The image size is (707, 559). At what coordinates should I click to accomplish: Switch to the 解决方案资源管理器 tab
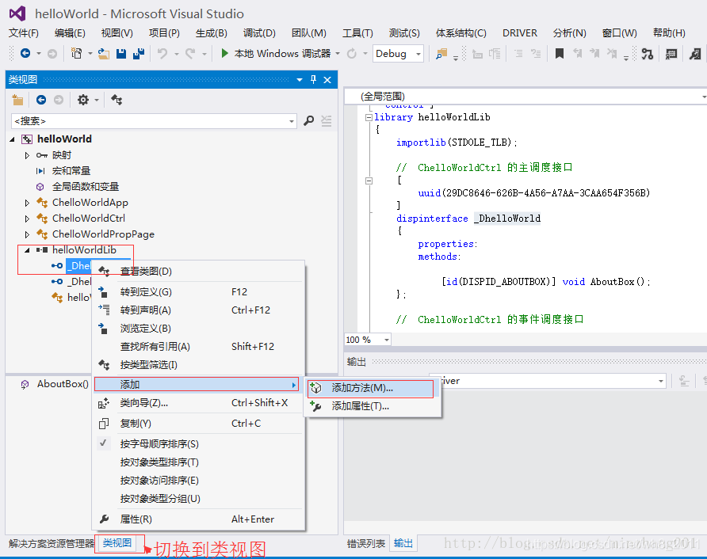click(51, 544)
